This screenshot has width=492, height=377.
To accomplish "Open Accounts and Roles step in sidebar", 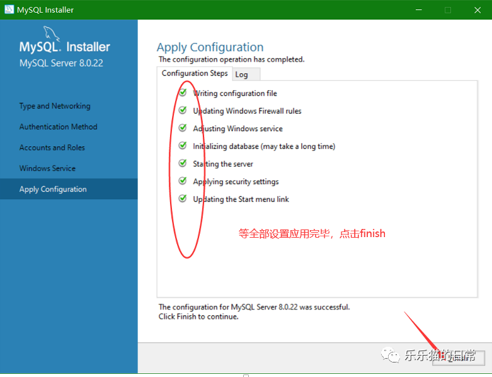I will coord(52,148).
